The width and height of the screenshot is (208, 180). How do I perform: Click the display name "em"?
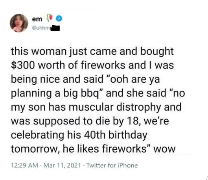point(37,19)
